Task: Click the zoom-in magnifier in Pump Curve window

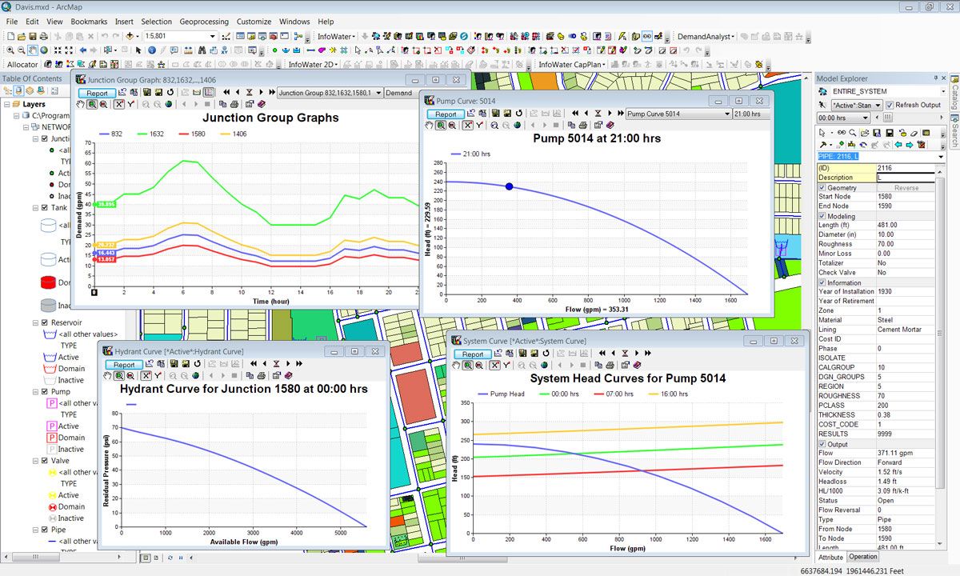Action: point(441,125)
